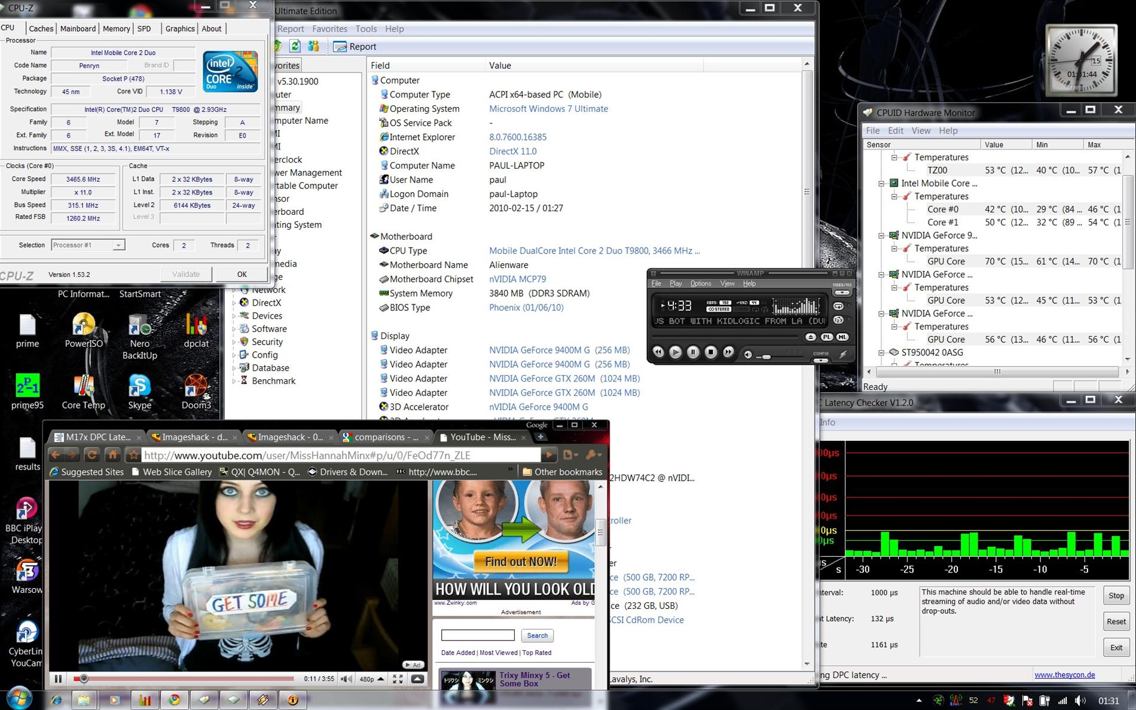1136x710 pixels.
Task: Open Favorites menu in Everest
Action: point(329,29)
